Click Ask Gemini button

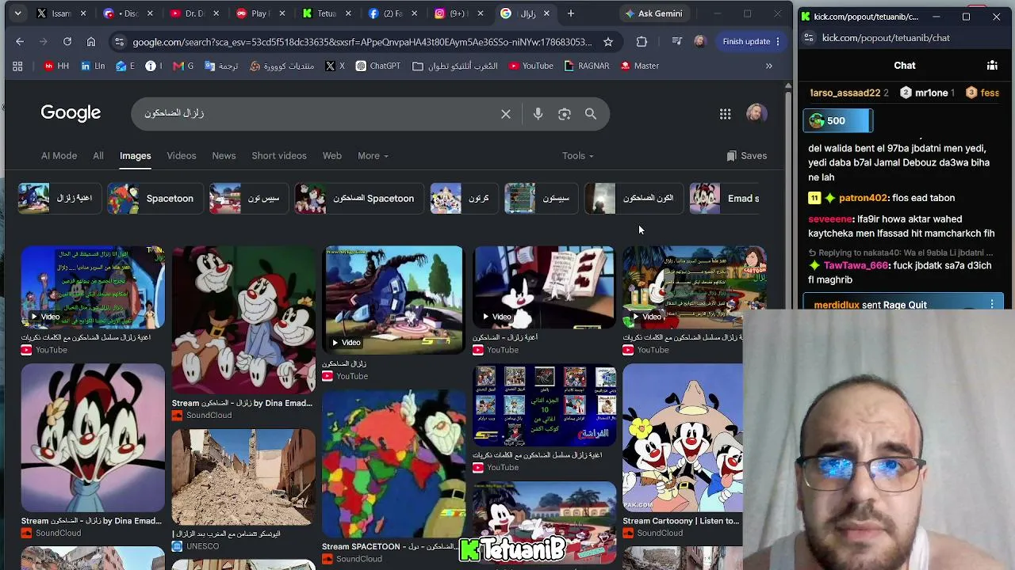click(x=654, y=13)
